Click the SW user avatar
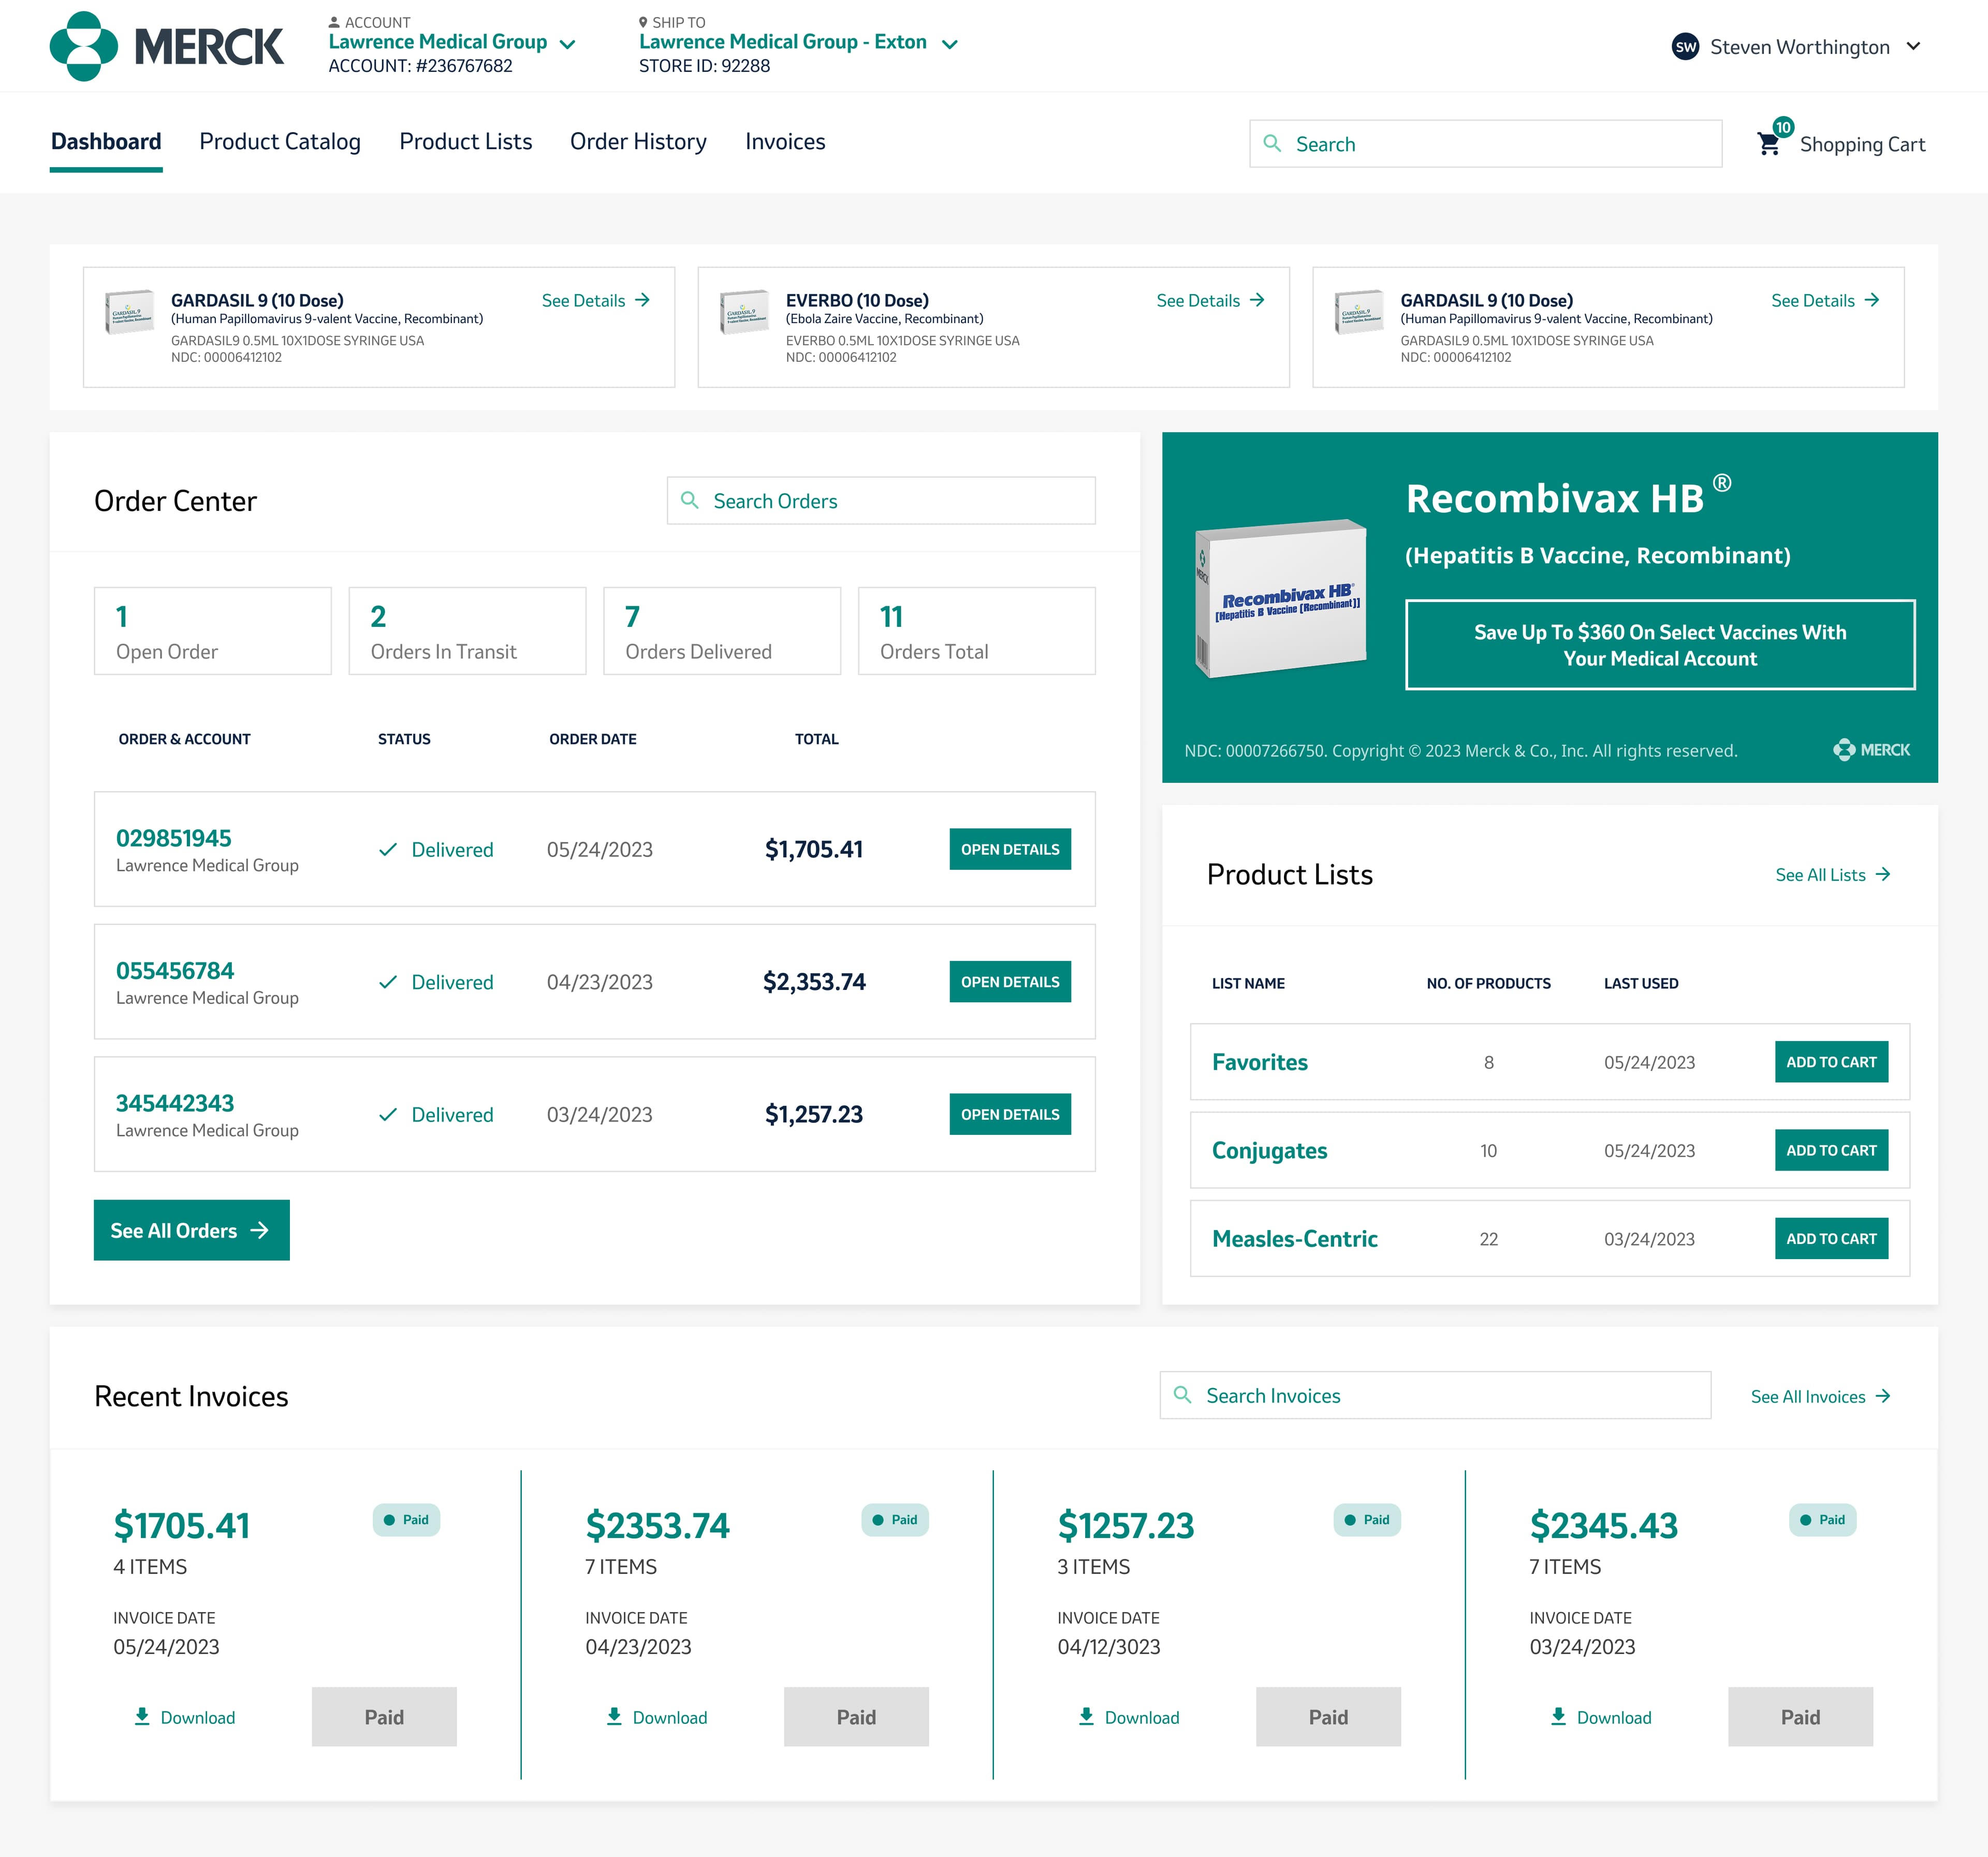The width and height of the screenshot is (1988, 1857). click(1685, 47)
